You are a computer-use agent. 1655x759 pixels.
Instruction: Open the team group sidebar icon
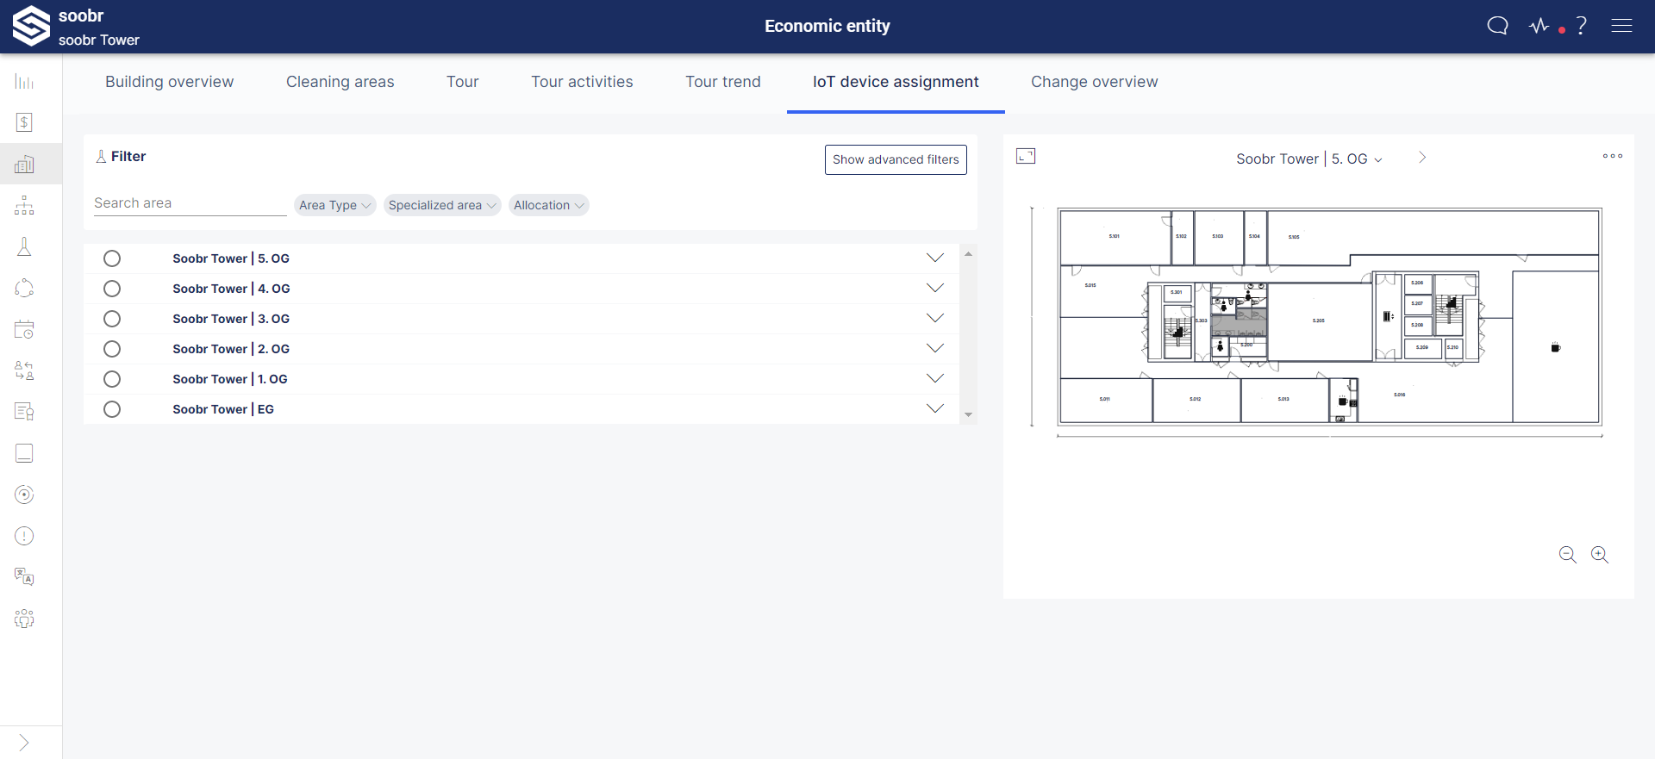[24, 619]
